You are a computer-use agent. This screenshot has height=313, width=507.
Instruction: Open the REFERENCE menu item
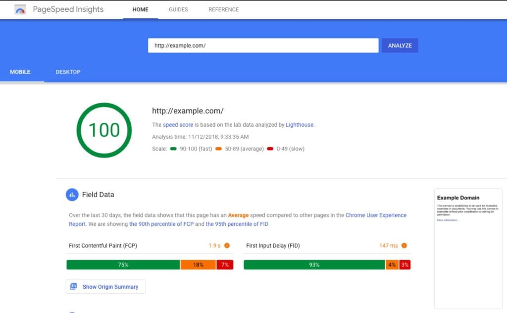point(223,9)
